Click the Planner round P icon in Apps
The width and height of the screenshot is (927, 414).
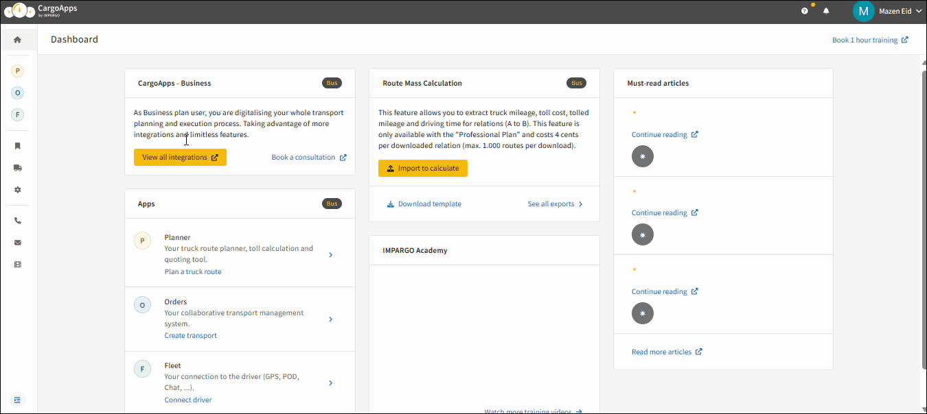click(x=142, y=241)
